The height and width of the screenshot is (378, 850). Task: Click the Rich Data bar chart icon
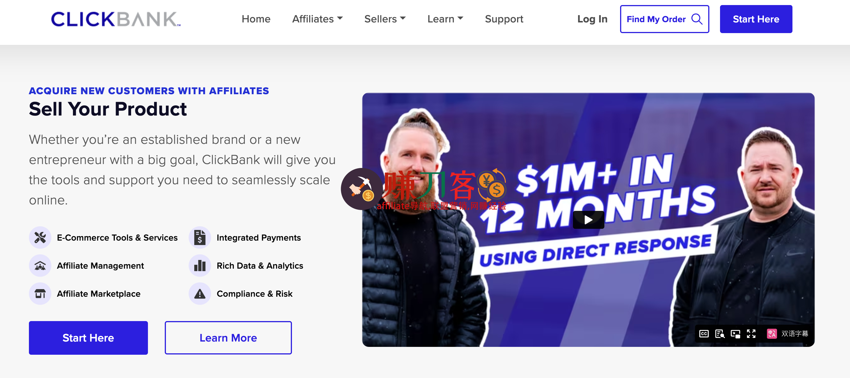200,265
